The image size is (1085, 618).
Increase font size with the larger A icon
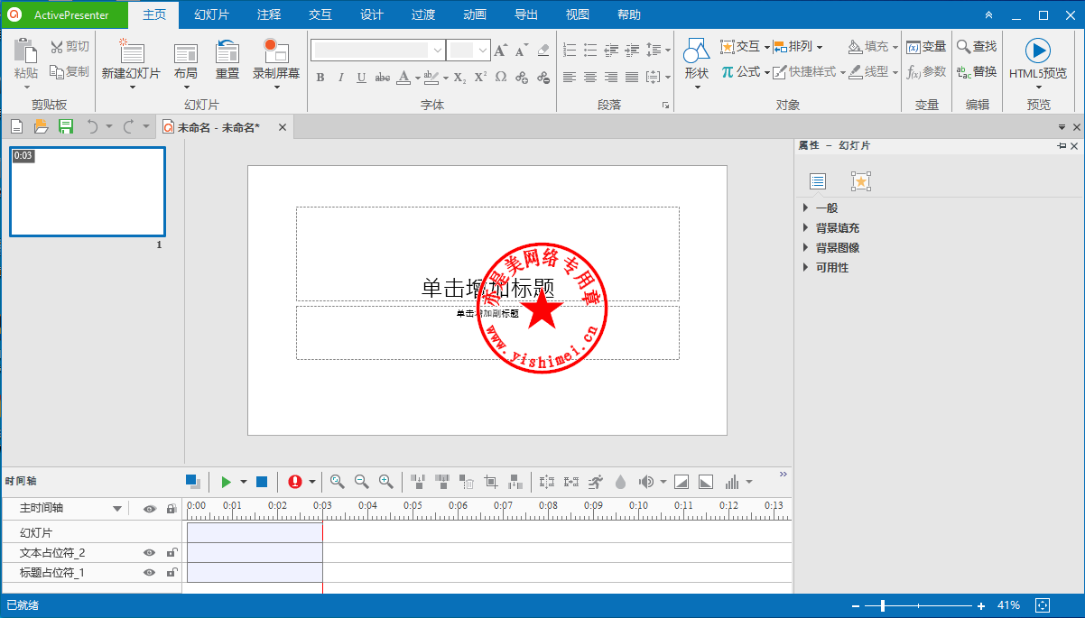pos(500,50)
